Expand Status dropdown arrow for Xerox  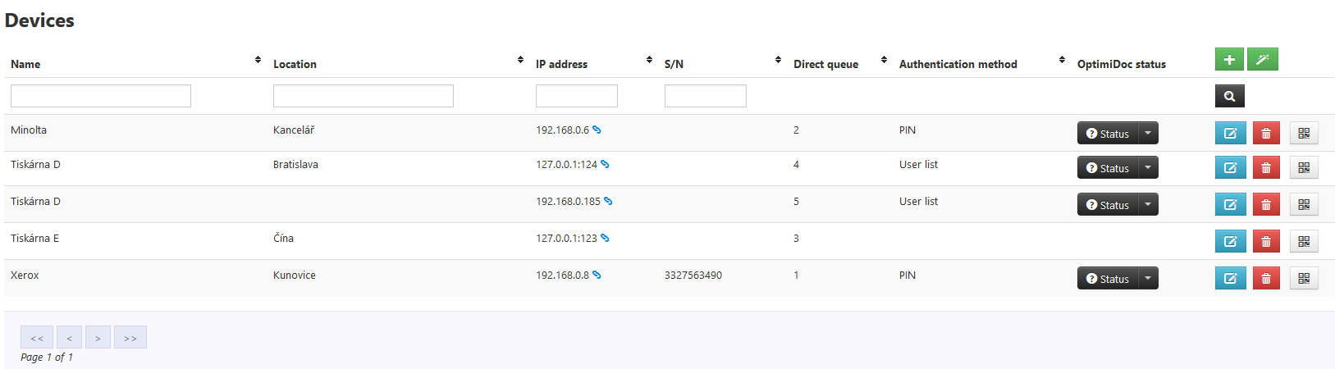pyautogui.click(x=1148, y=279)
